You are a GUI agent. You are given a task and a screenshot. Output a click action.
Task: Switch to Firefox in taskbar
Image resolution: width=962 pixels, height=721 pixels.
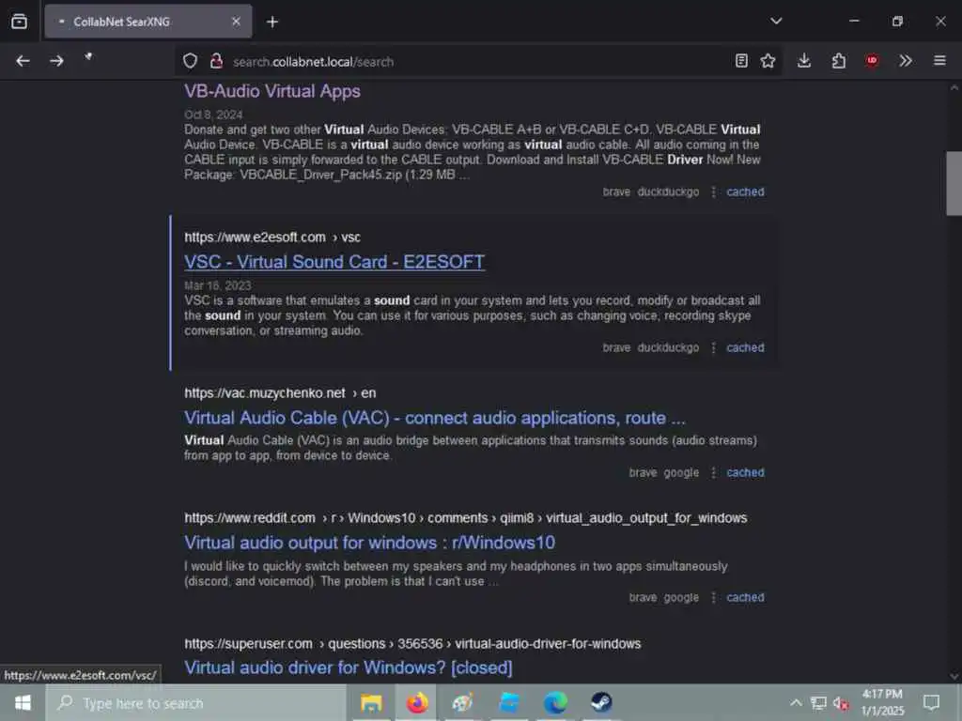tap(417, 702)
